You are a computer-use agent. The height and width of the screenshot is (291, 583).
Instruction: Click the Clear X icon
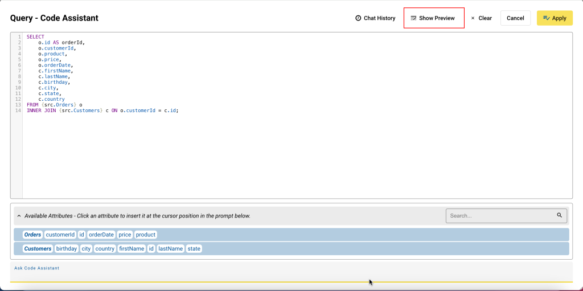coord(473,18)
